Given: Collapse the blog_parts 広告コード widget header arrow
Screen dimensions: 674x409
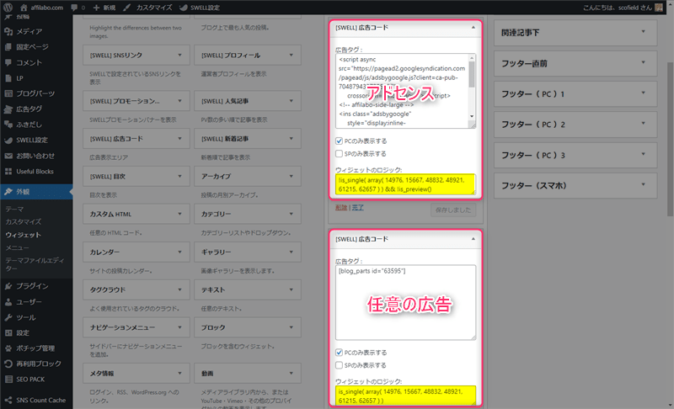Looking at the screenshot, I should [x=473, y=239].
